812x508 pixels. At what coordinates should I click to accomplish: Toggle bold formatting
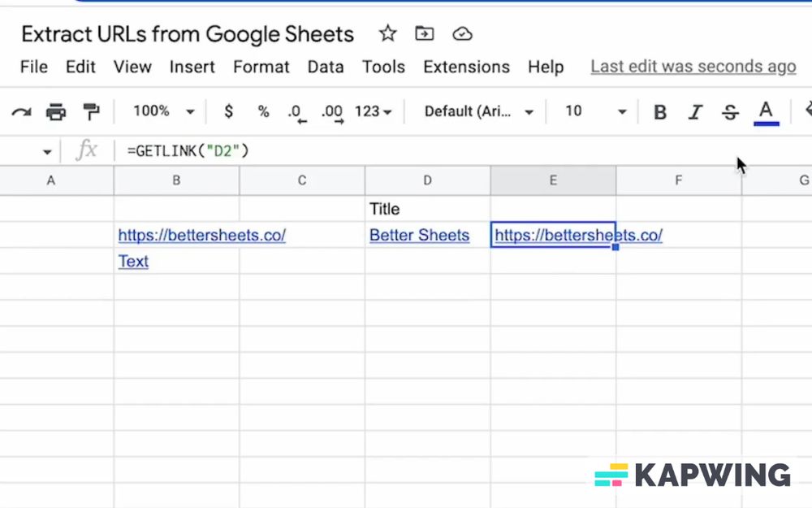pyautogui.click(x=660, y=111)
